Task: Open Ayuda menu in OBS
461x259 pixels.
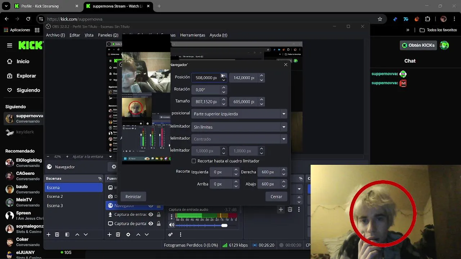Action: [218, 35]
